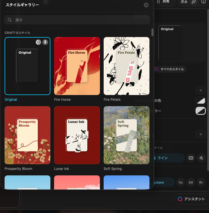Select the Soft Spring style card

coord(126,135)
